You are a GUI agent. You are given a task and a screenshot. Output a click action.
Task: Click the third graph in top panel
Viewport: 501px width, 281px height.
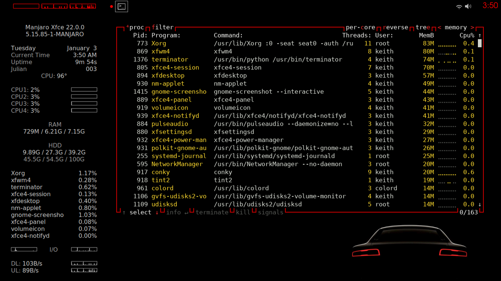[x=83, y=6]
